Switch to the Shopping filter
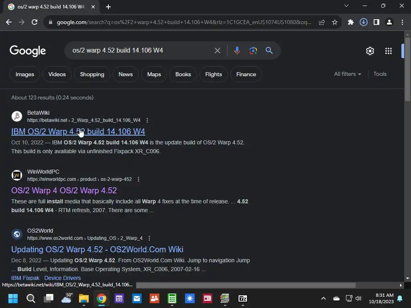Viewport: 411px width, 308px height. click(x=92, y=74)
